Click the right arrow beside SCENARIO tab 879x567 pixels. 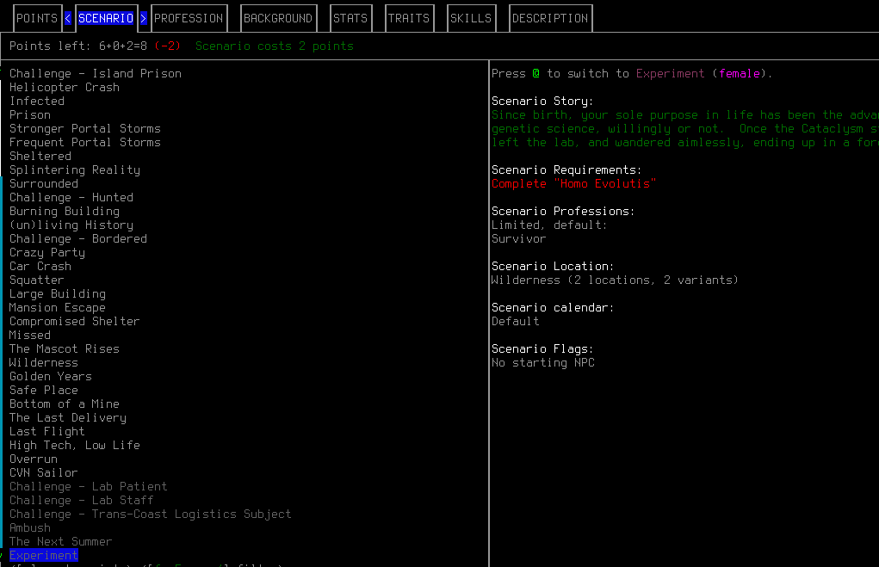point(144,18)
